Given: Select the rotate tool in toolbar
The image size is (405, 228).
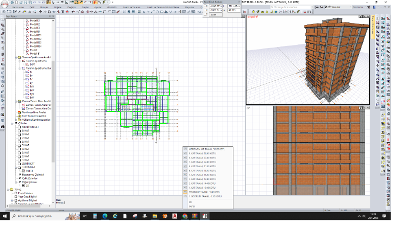Looking at the screenshot, I should (49, 12).
